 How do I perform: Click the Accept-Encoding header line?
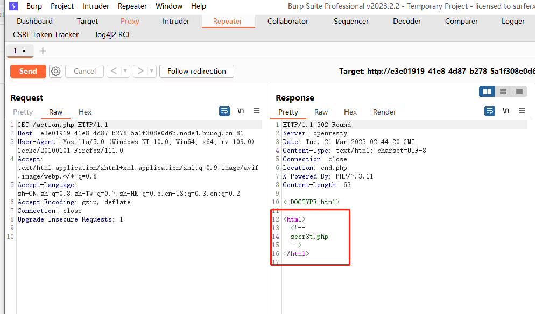click(x=74, y=202)
